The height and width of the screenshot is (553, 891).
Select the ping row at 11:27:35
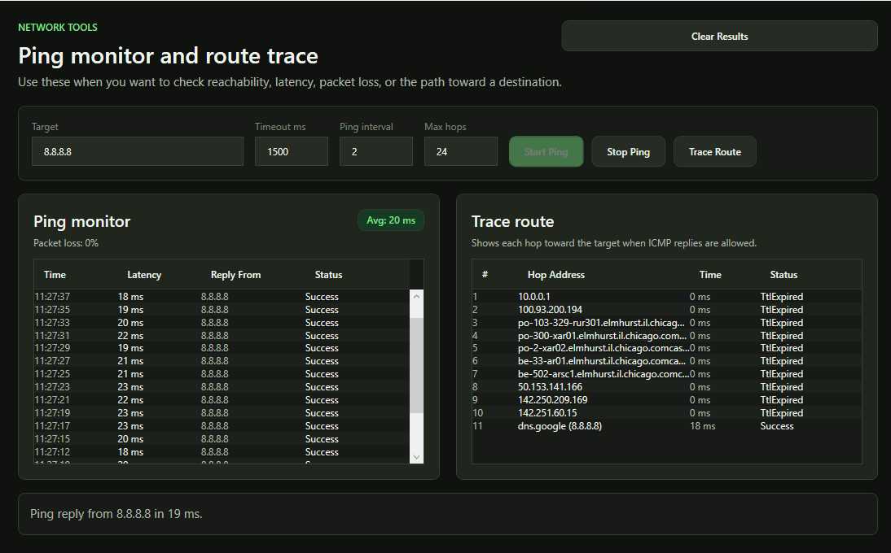coord(222,310)
